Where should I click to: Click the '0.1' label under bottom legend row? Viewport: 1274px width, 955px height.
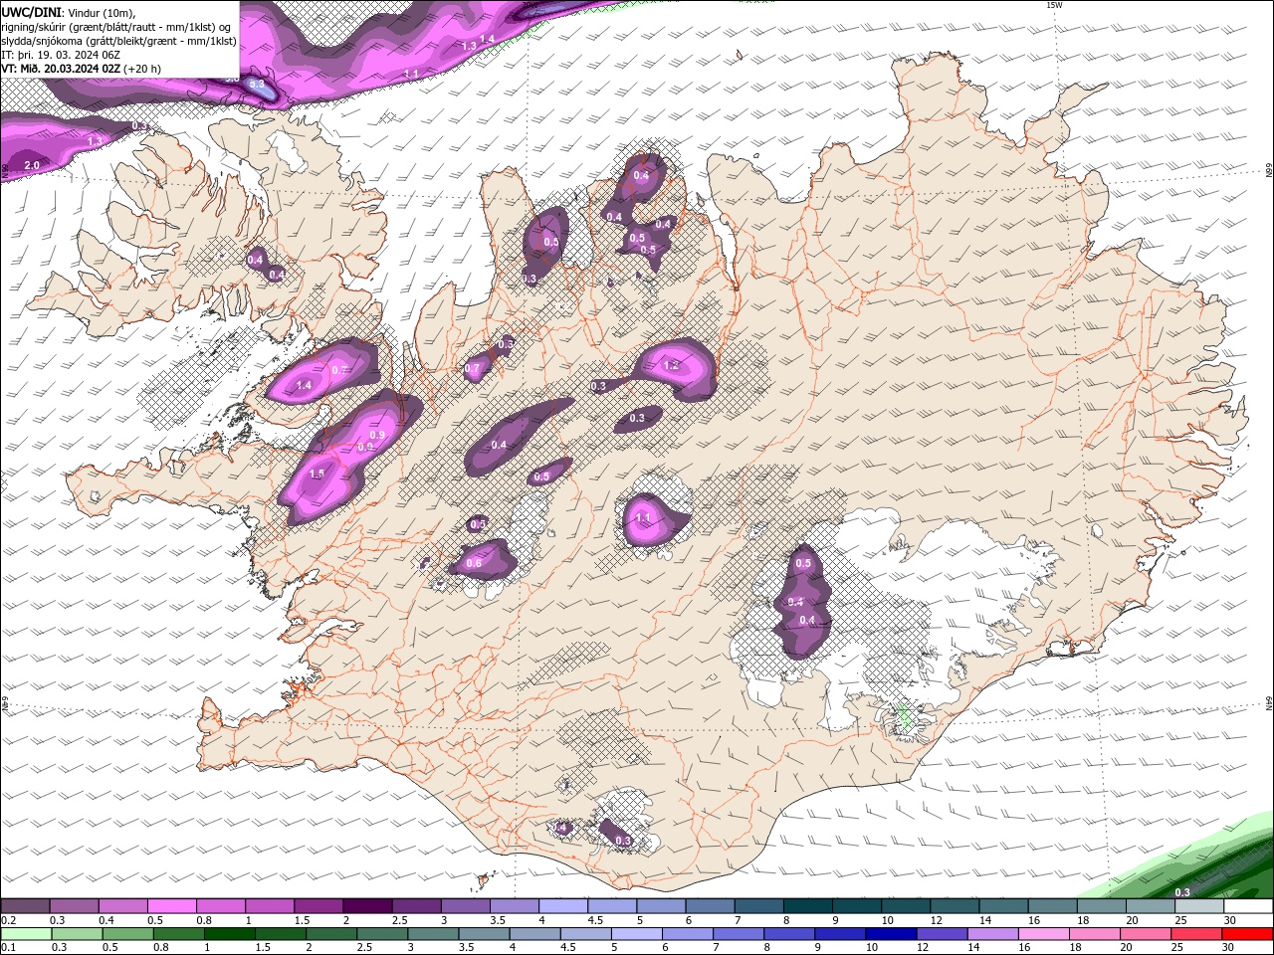tap(8, 948)
